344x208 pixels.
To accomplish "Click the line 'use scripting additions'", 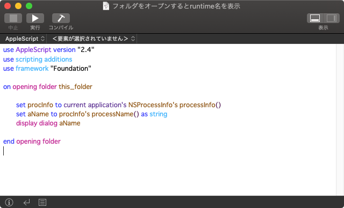I will pyautogui.click(x=38, y=60).
